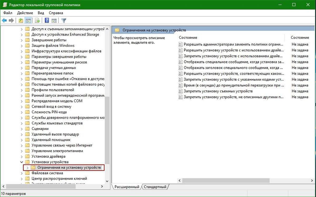The height and width of the screenshot is (197, 316).
Task: Click folder icon of Перенаправление папок
Action: tap(27, 73)
